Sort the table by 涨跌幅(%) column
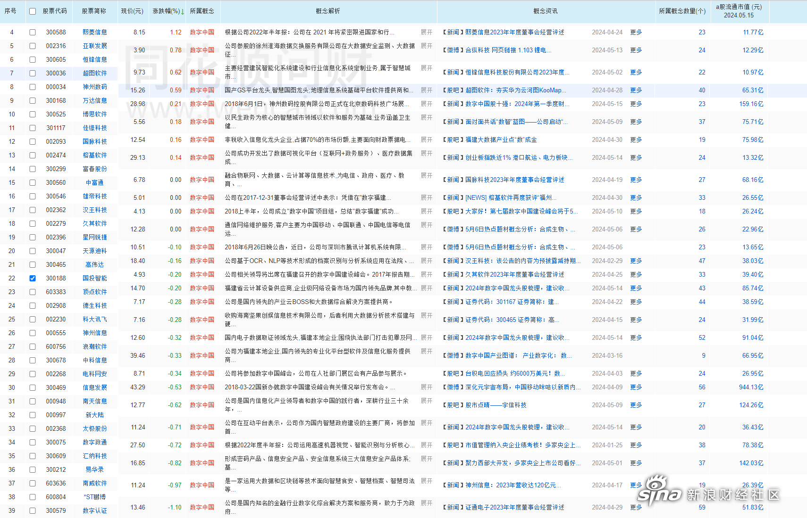Image resolution: width=807 pixels, height=518 pixels. pos(168,11)
